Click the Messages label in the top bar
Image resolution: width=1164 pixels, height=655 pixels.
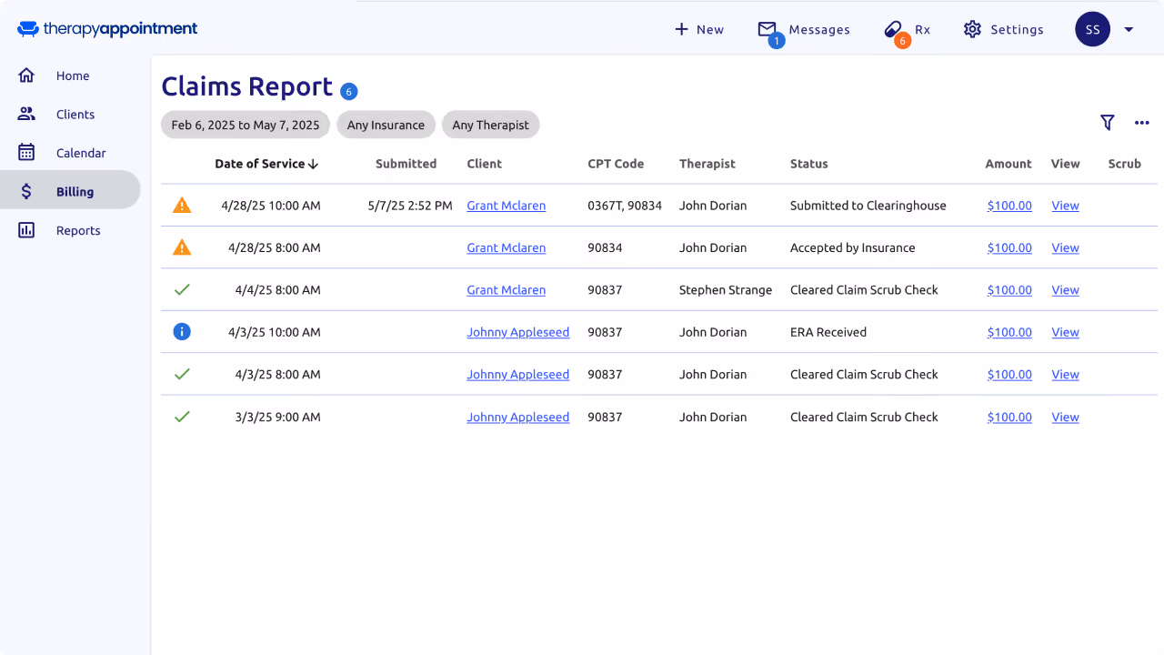point(819,29)
